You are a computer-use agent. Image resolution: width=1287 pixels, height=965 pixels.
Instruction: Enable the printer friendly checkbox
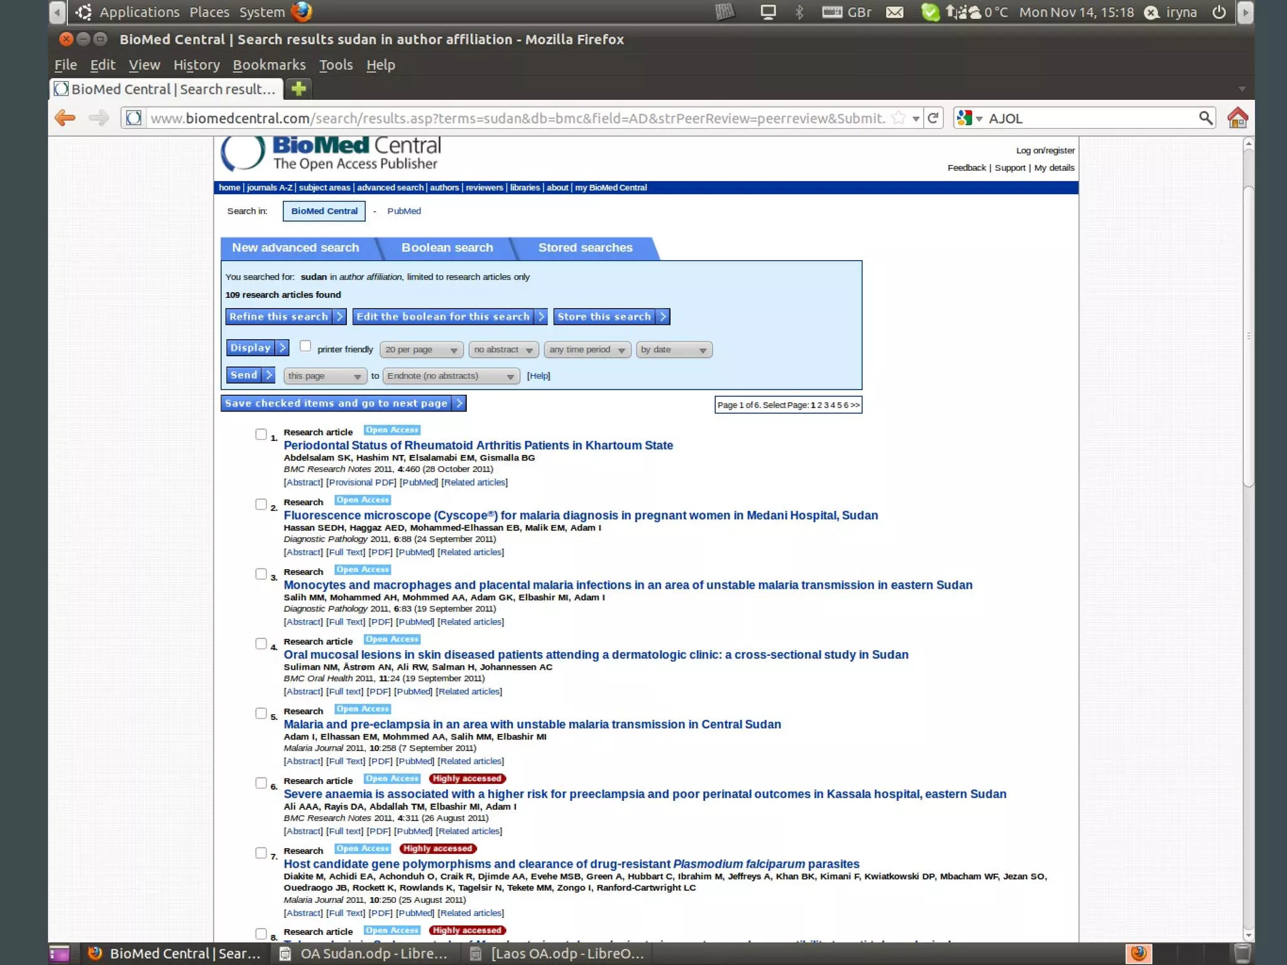(x=305, y=346)
